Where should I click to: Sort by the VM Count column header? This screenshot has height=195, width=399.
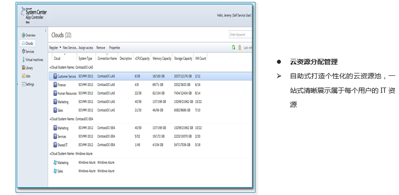pos(200,58)
